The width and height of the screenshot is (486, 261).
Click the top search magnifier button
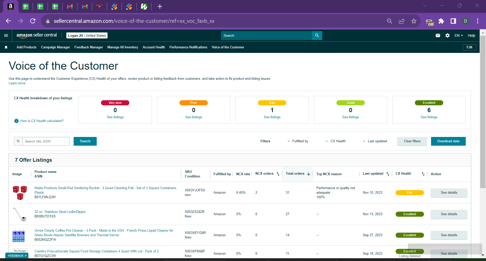[317, 35]
